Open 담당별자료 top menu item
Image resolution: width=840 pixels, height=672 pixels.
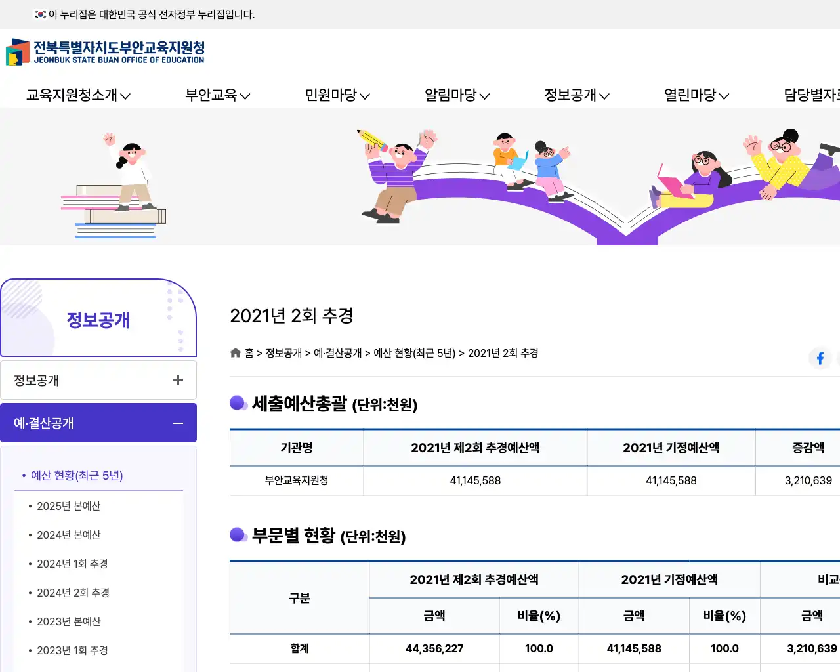812,95
